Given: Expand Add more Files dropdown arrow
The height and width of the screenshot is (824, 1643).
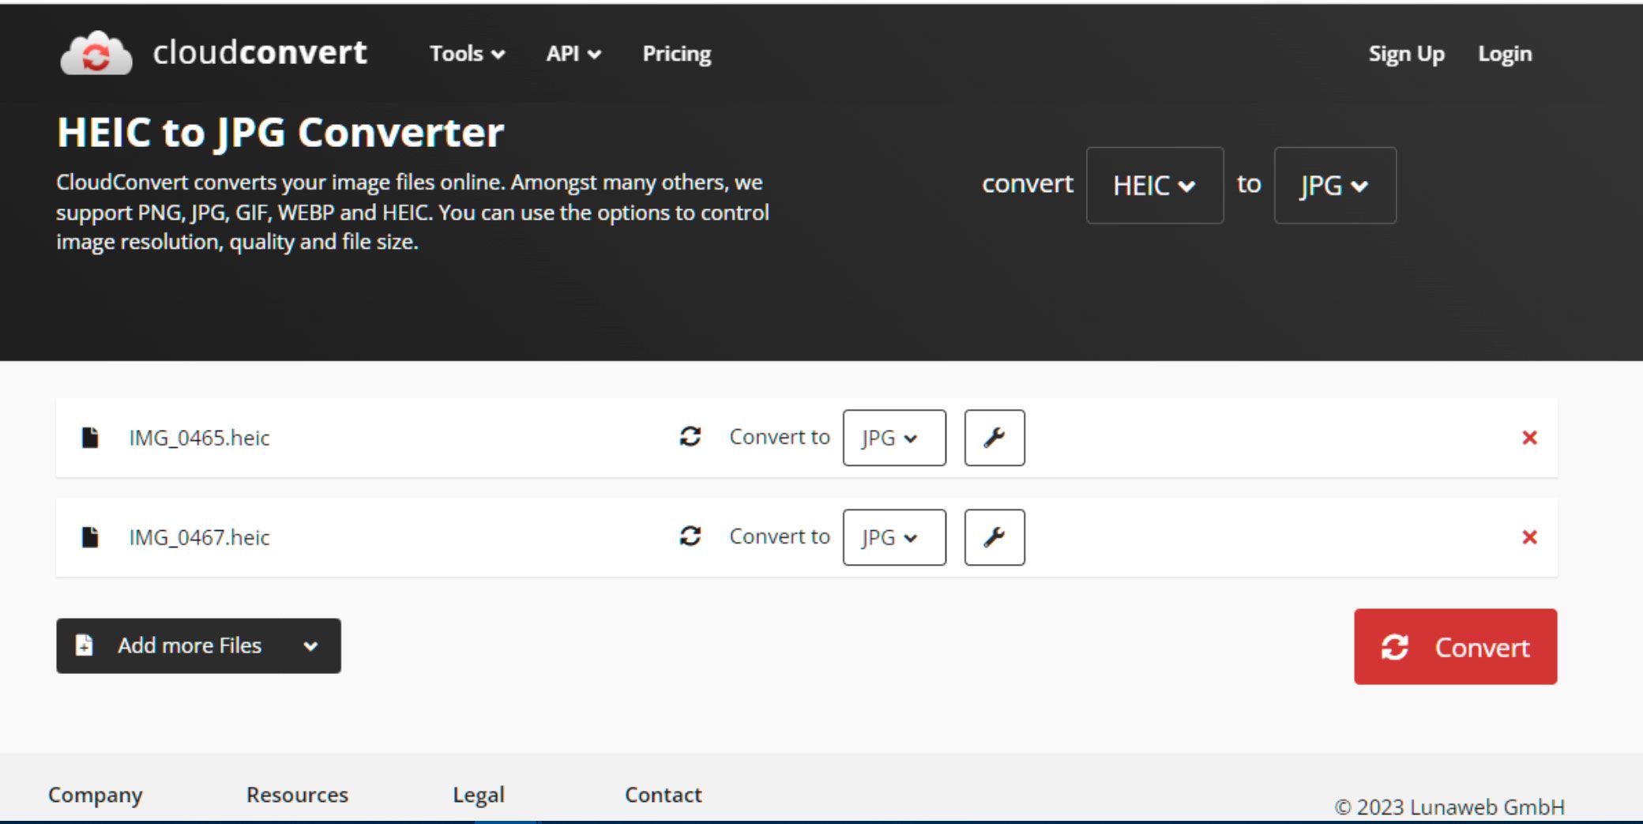Looking at the screenshot, I should (310, 646).
